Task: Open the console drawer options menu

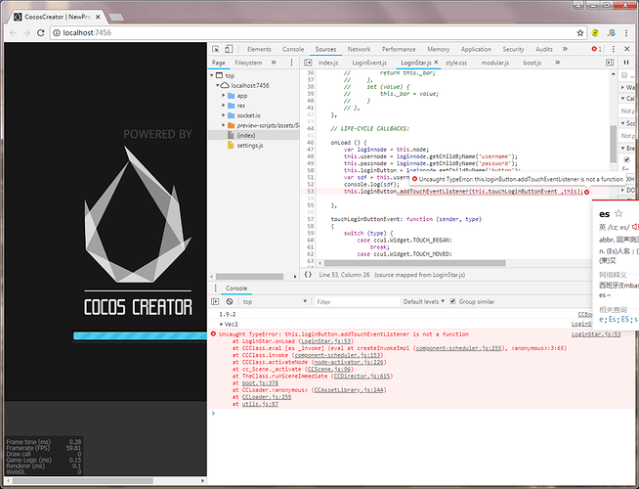Action: [x=216, y=288]
